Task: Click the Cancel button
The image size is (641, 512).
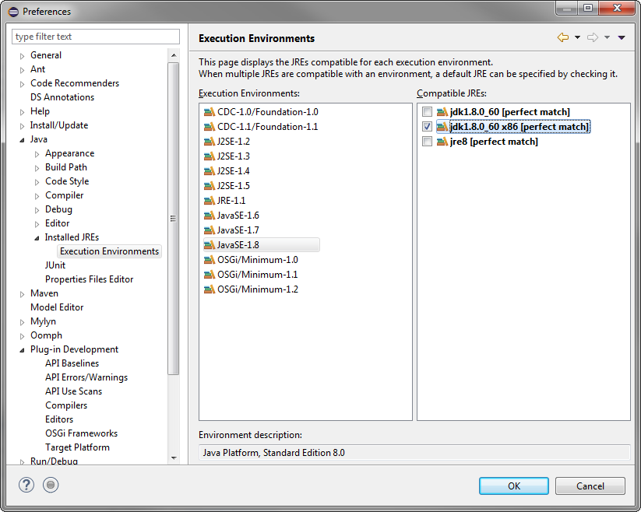Action: [x=590, y=486]
